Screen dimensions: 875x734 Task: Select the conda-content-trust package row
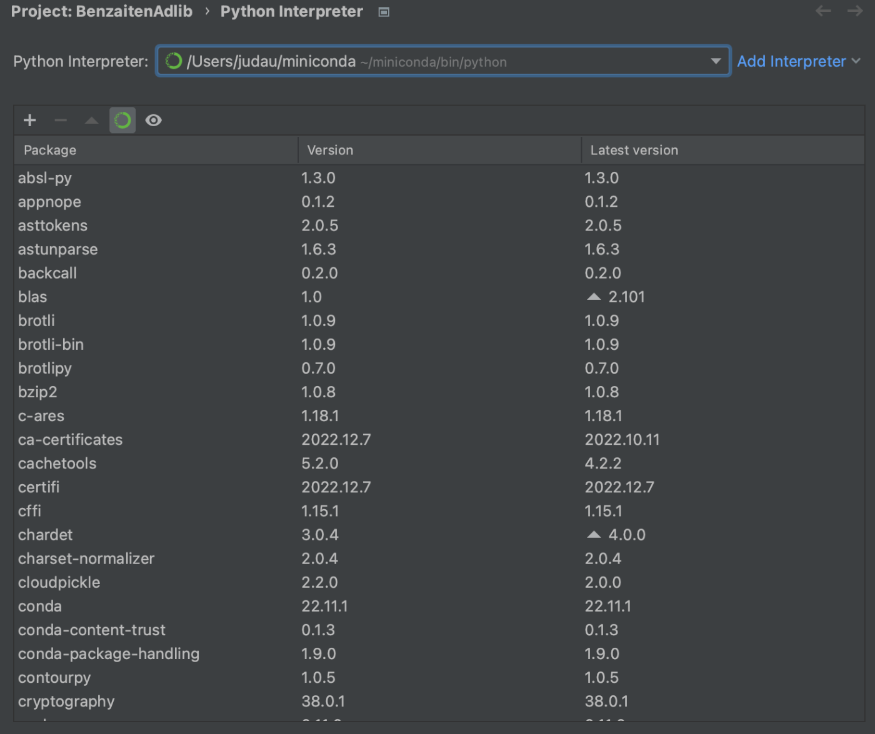point(439,630)
